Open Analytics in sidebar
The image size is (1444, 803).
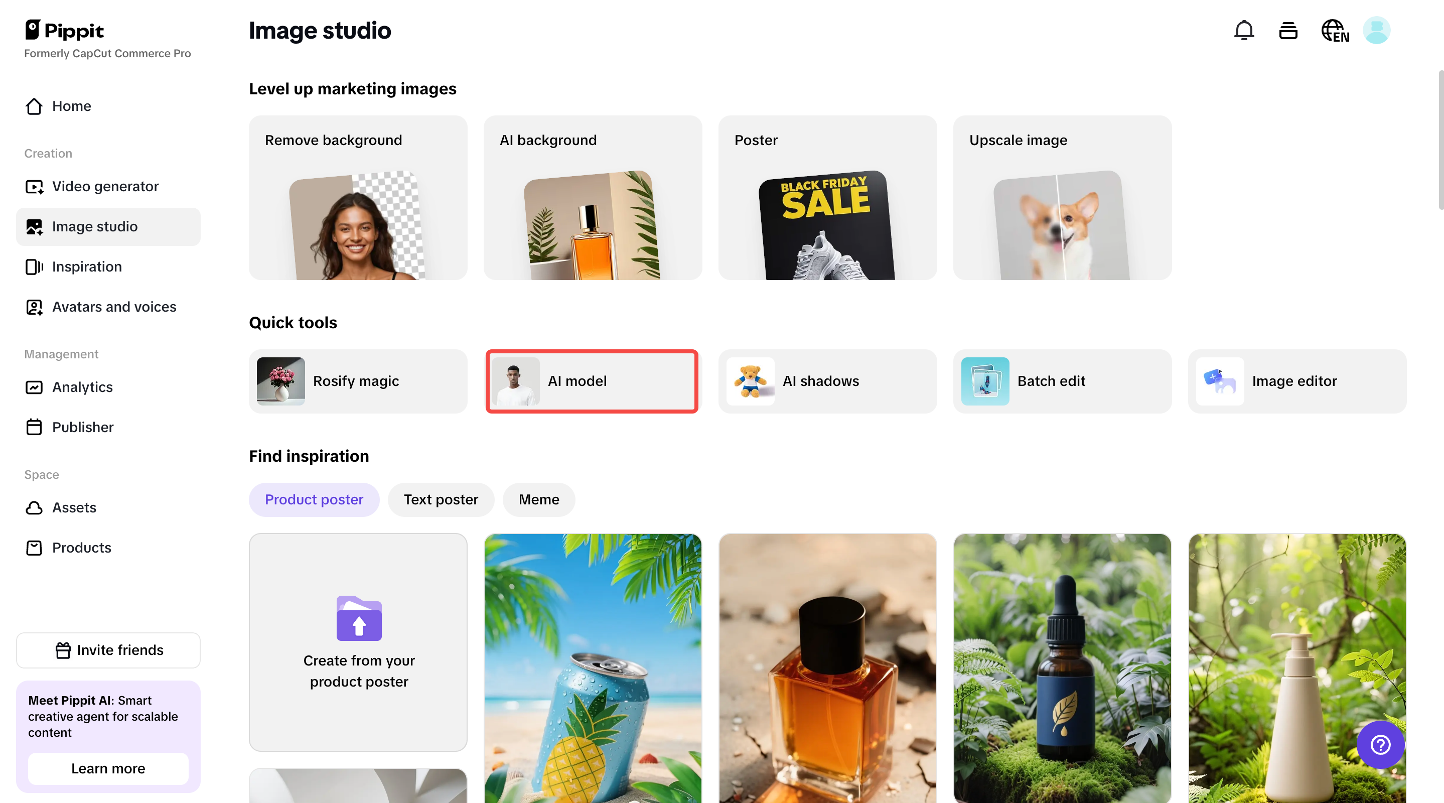[82, 387]
